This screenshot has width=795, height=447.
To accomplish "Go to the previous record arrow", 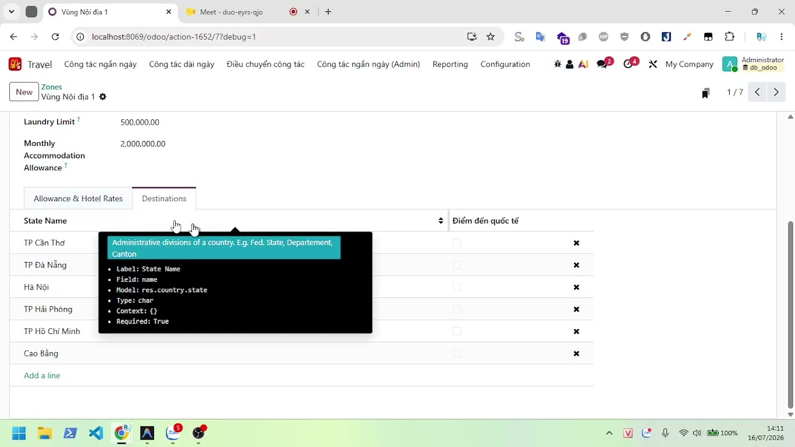I will [757, 92].
